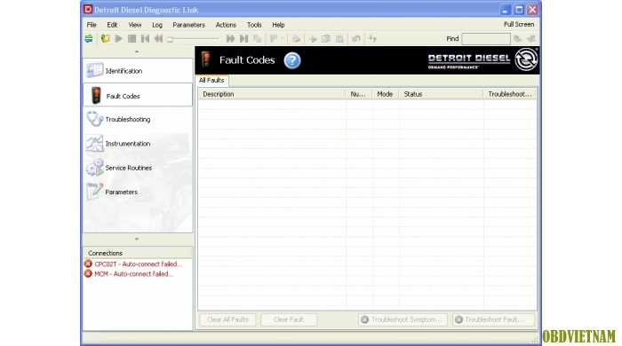Open the File menu
Viewport: 622px width, 346px height.
point(92,25)
